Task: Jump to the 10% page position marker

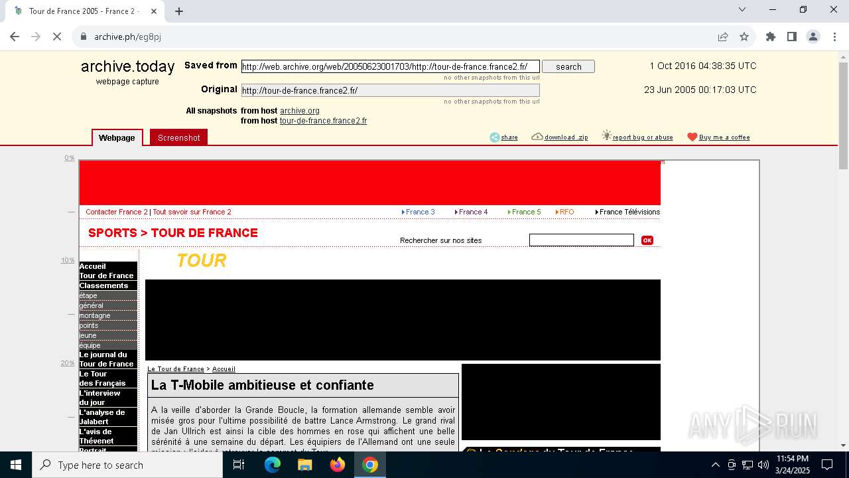Action: click(68, 260)
